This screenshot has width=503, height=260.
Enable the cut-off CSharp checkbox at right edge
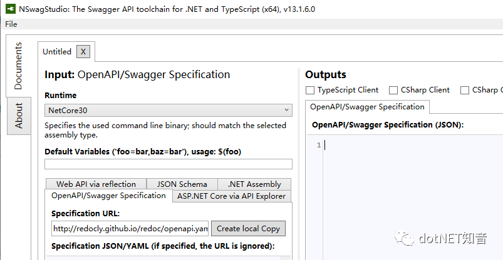pos(465,90)
